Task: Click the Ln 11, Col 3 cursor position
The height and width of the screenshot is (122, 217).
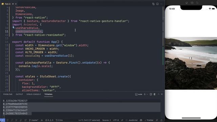Action: pyautogui.click(x=89, y=120)
